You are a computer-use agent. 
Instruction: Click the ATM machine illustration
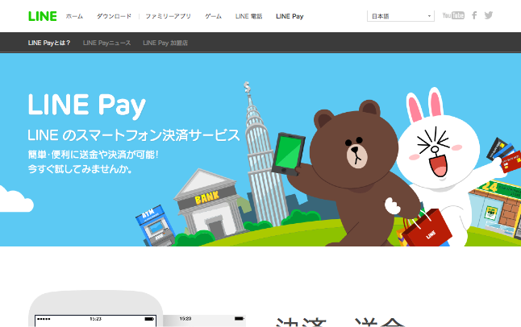coord(155,225)
